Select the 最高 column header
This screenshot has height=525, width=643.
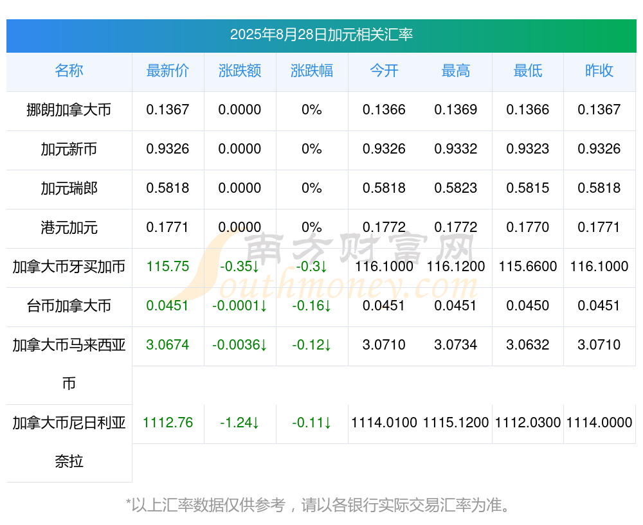tap(456, 71)
